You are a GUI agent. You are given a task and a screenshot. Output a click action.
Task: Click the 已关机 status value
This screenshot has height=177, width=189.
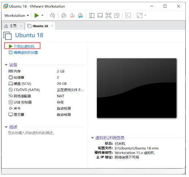[120, 144]
